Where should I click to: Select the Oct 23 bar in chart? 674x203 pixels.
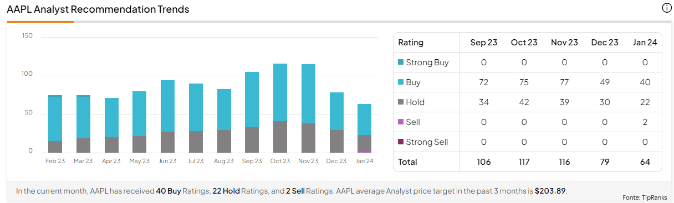click(280, 108)
